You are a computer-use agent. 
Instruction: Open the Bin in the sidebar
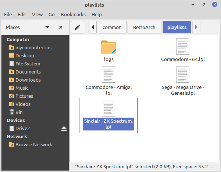[x=19, y=112]
